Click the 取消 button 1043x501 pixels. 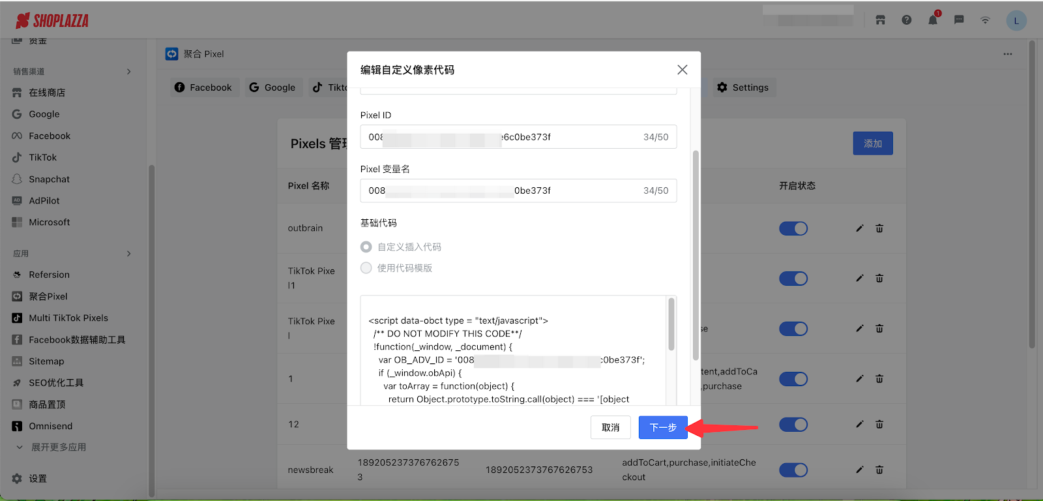pyautogui.click(x=610, y=427)
